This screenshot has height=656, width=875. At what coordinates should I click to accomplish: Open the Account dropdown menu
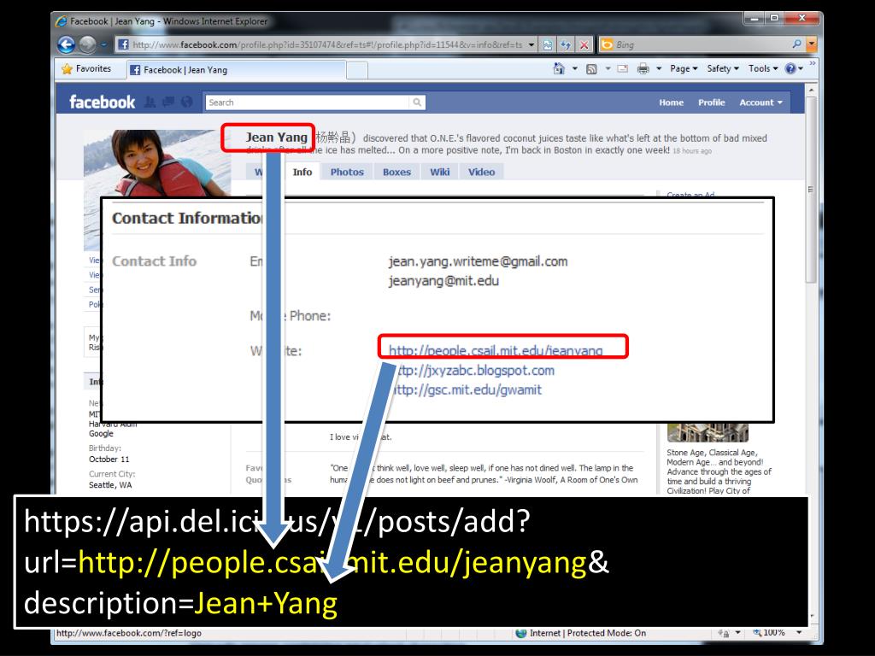pyautogui.click(x=760, y=102)
